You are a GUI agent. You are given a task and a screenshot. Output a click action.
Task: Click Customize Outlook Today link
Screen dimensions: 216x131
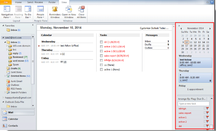[x=154, y=28]
